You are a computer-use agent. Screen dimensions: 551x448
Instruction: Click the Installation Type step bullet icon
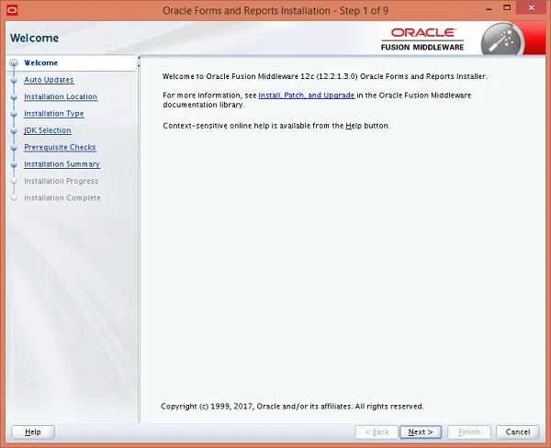click(x=14, y=114)
